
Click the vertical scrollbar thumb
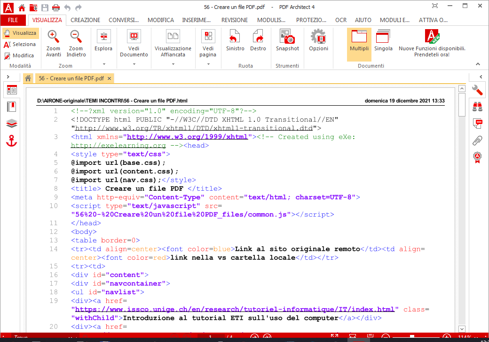tap(462, 105)
